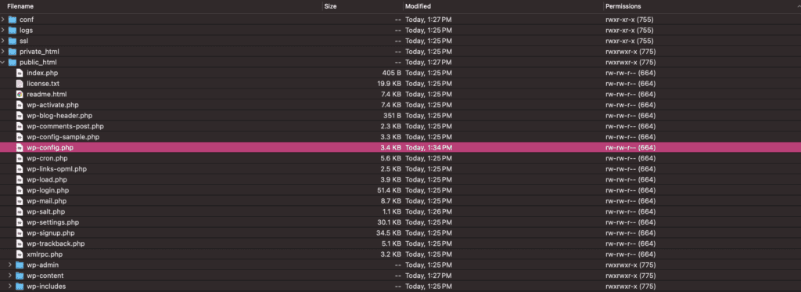Click the Today, 1:34 PM modified time
The image size is (801, 292).
pos(429,147)
